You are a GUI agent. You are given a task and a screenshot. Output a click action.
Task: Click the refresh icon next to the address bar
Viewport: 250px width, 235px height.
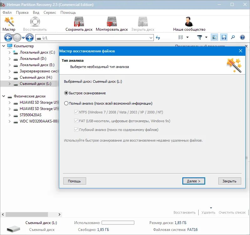tap(158, 38)
